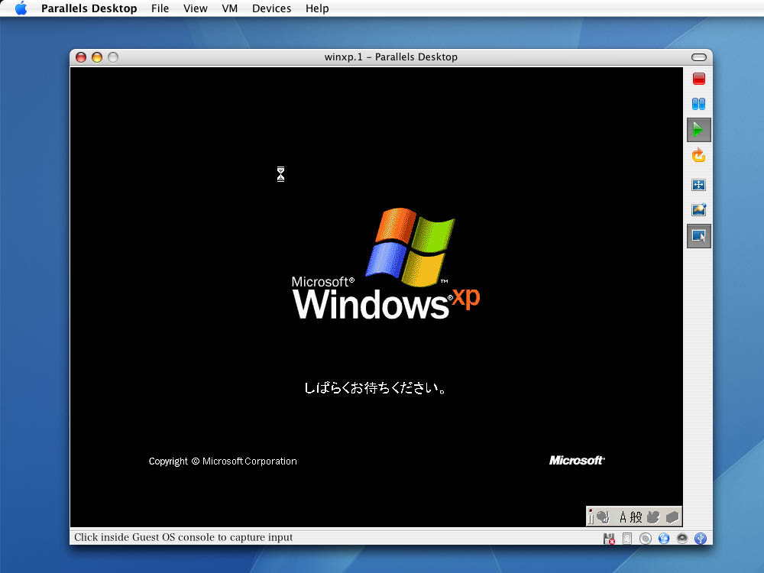
Task: Click the hard disk status icon
Action: 627,539
